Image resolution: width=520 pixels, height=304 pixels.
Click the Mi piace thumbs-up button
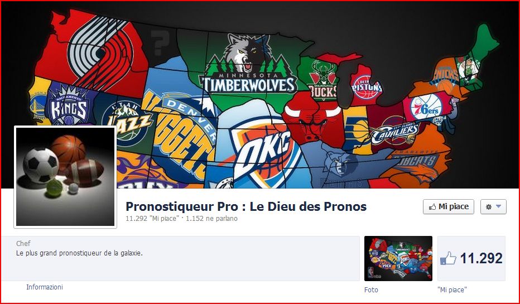449,206
